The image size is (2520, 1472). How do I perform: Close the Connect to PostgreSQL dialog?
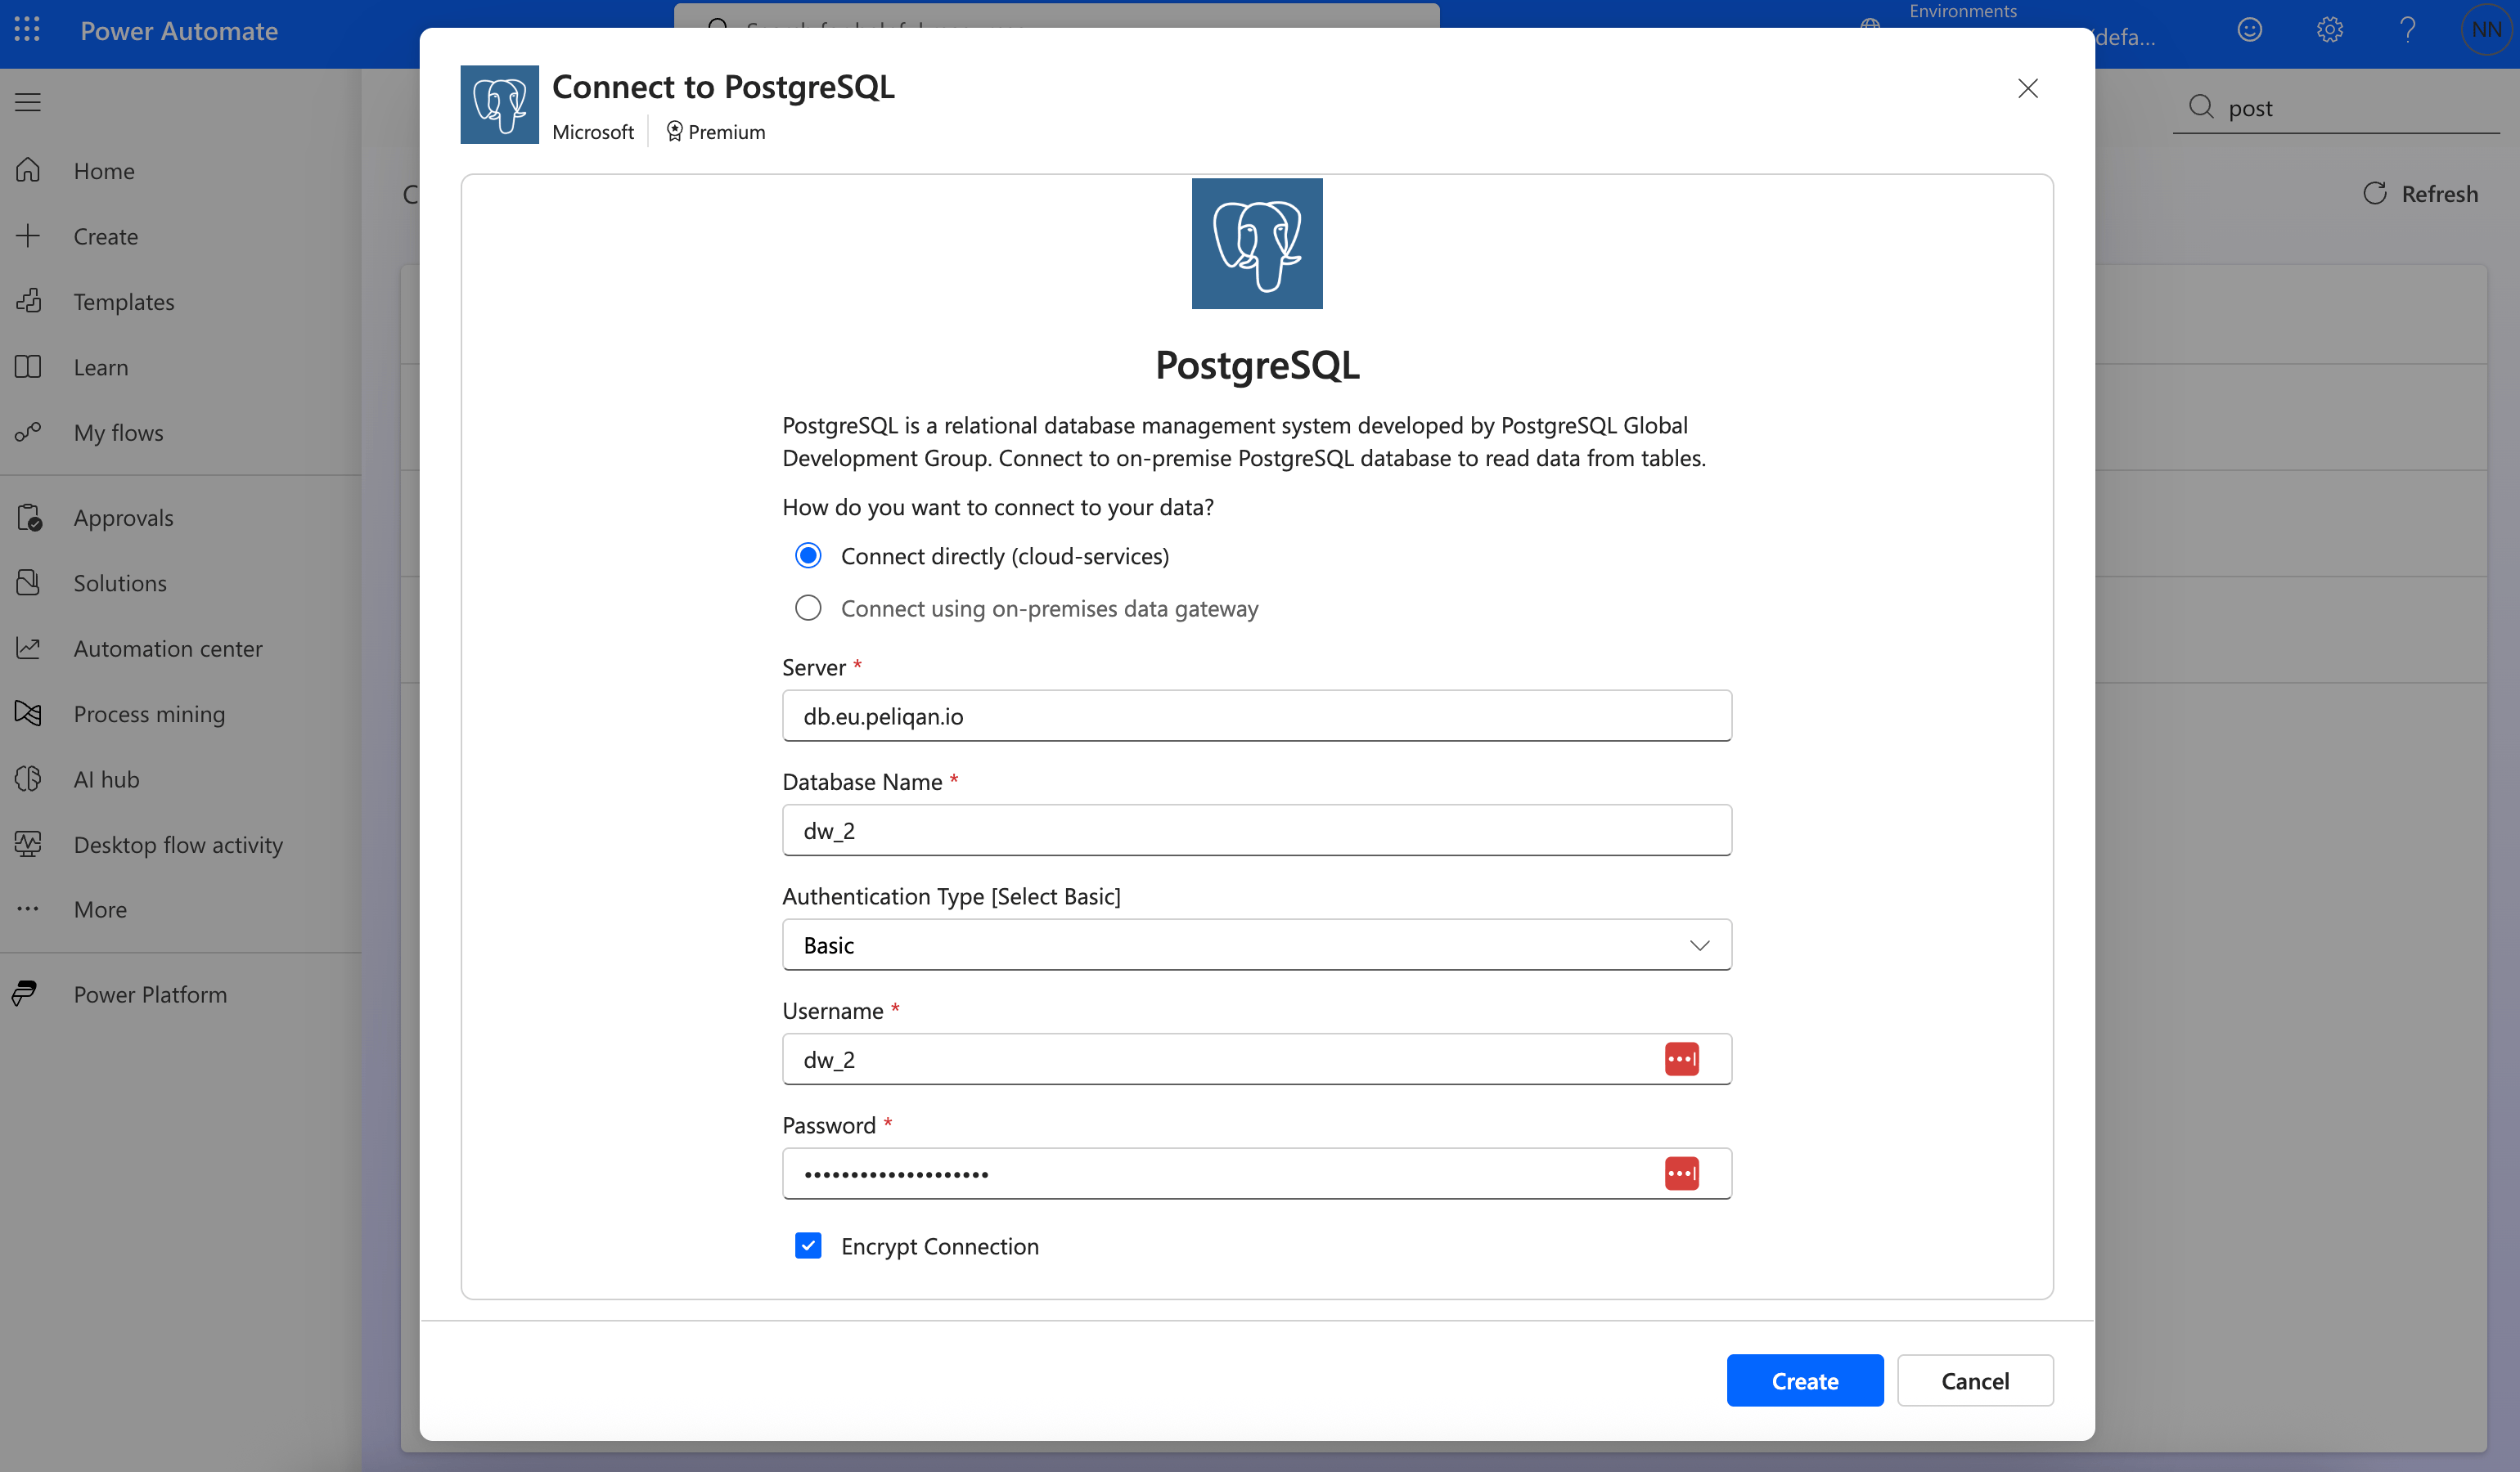point(2028,89)
